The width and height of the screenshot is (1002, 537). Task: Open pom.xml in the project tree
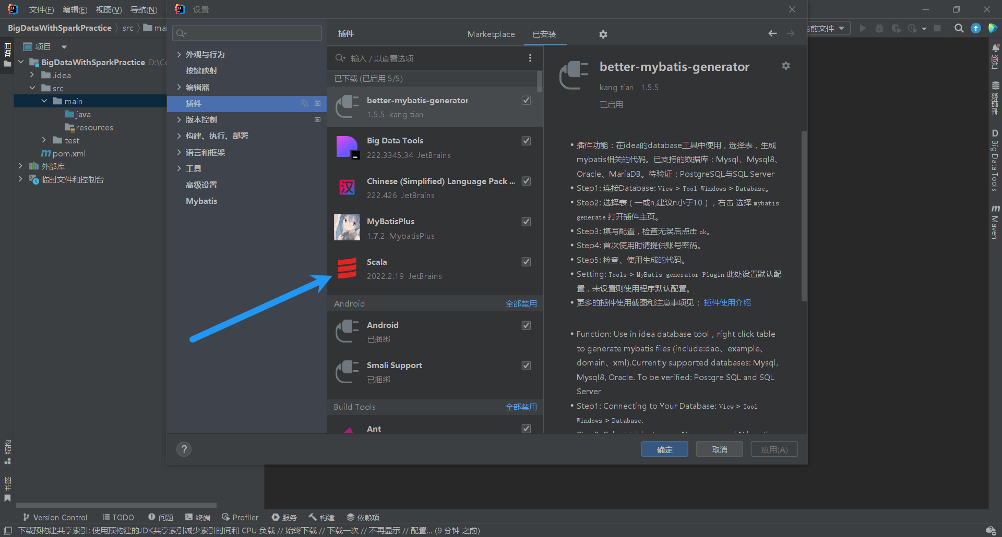click(x=63, y=153)
